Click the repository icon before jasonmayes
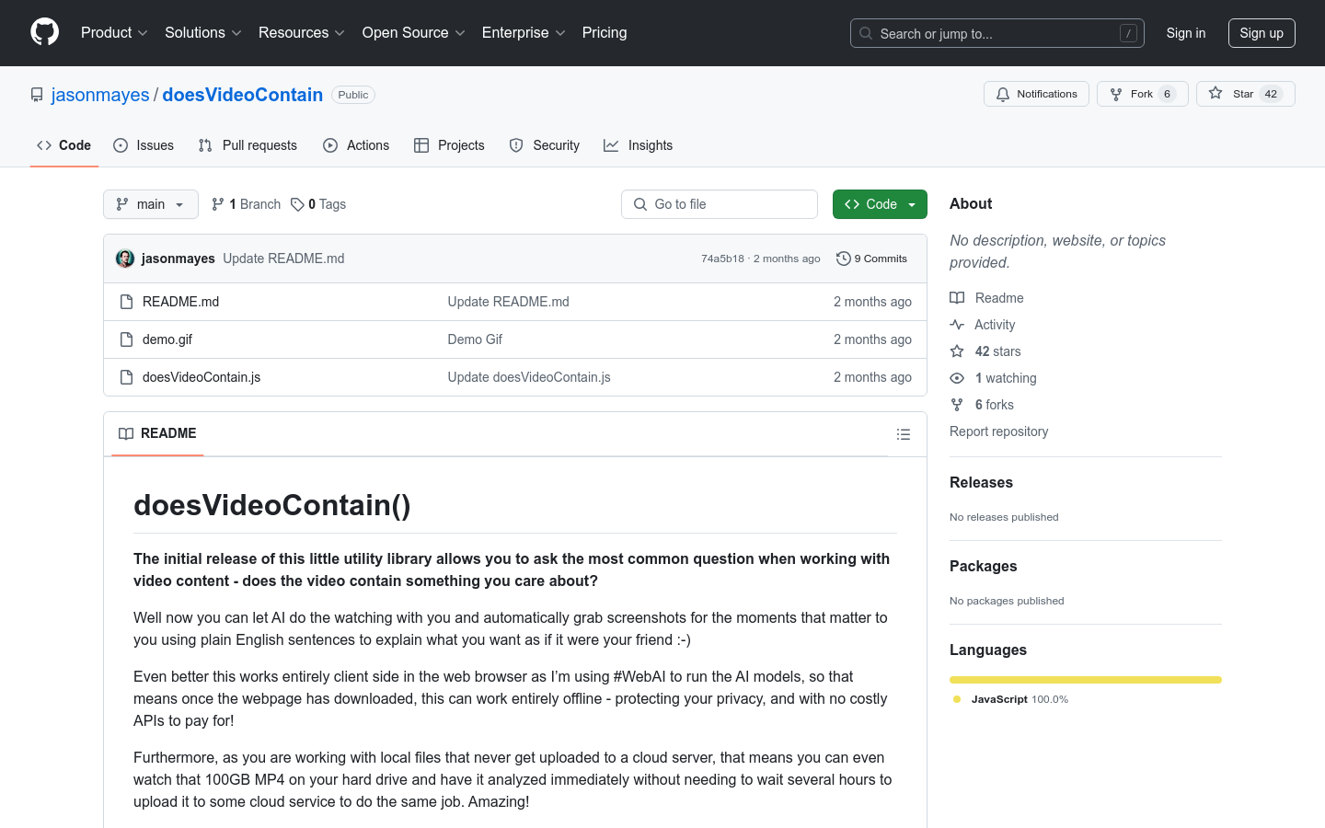 37,95
